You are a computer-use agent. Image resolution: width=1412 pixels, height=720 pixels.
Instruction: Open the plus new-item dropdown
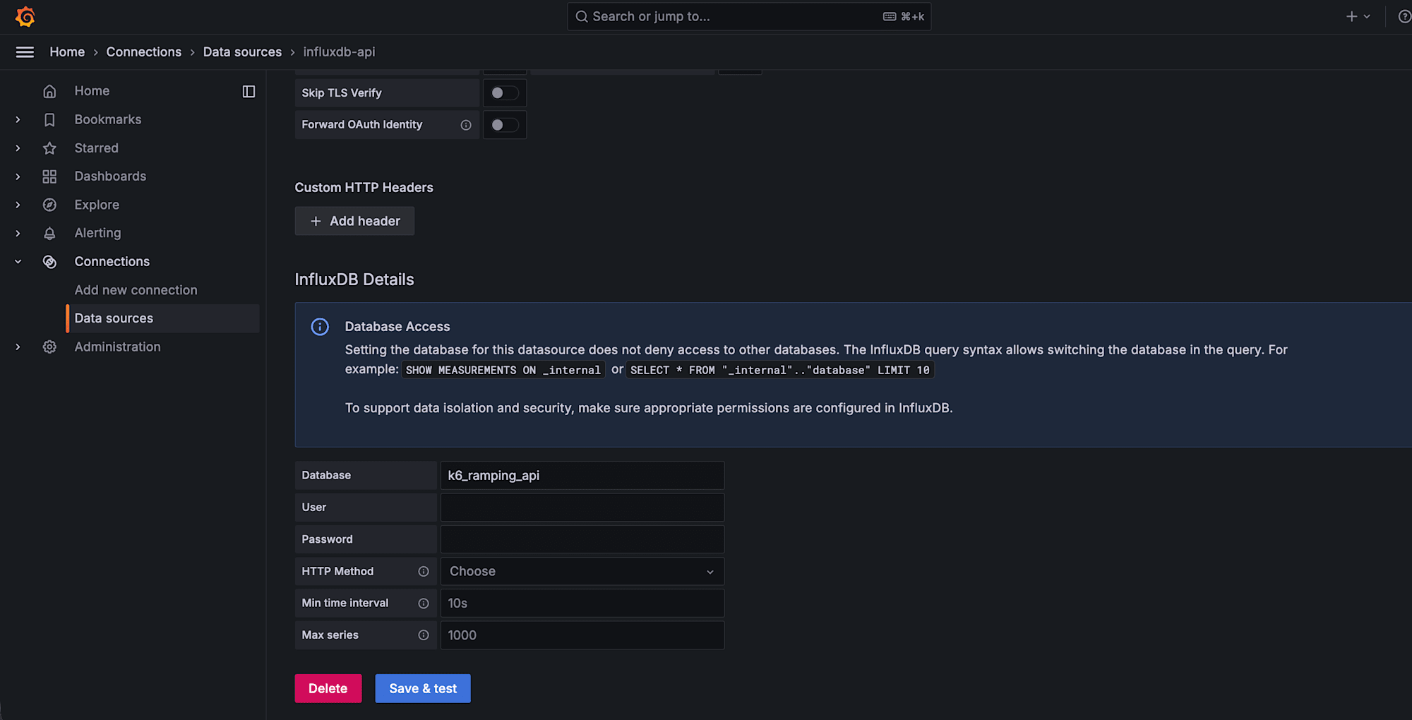[x=1357, y=16]
